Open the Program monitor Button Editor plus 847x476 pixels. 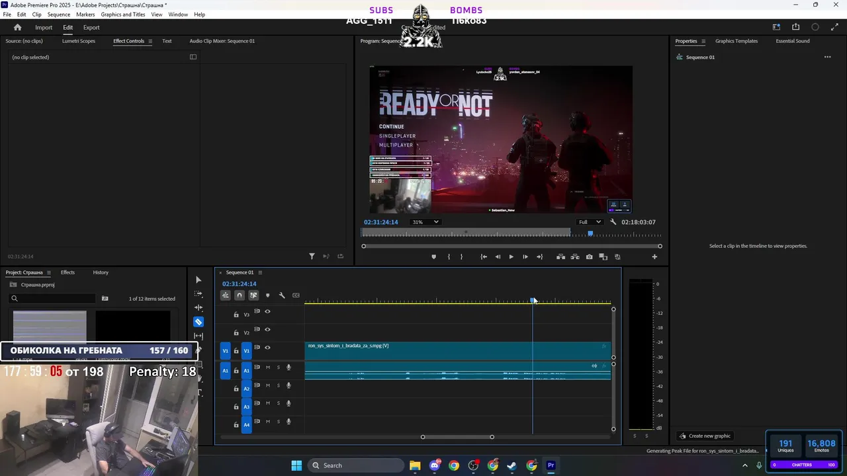point(654,257)
